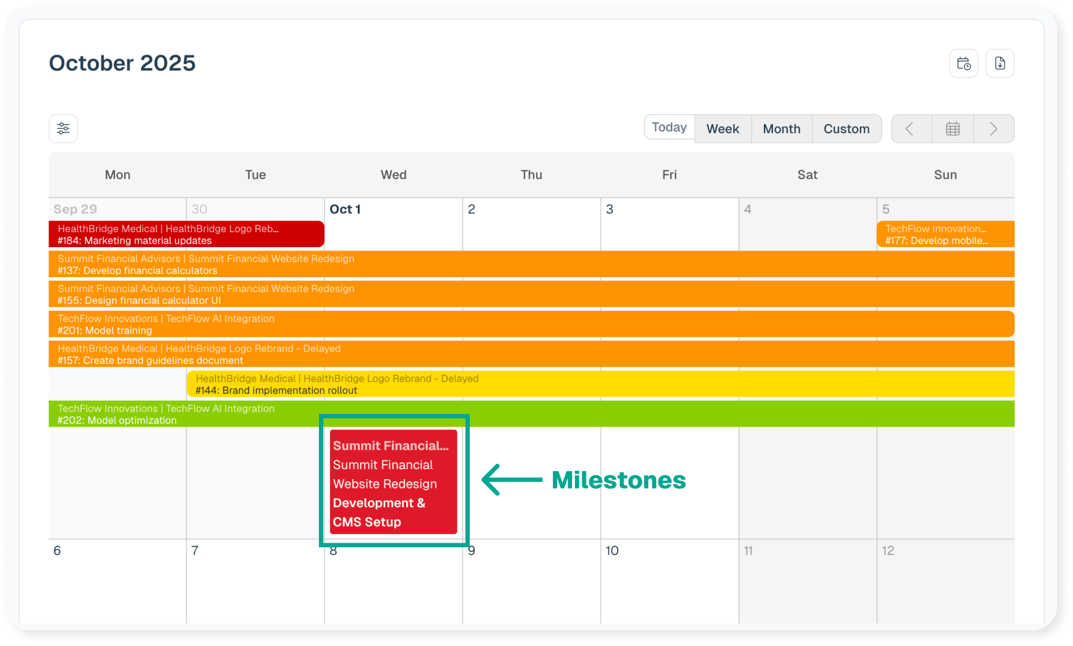Click the calendar schedule clock icon
This screenshot has width=1073, height=646.
[963, 64]
